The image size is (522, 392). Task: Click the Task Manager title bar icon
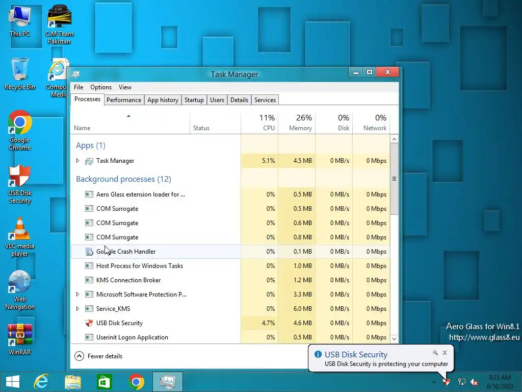(x=75, y=74)
